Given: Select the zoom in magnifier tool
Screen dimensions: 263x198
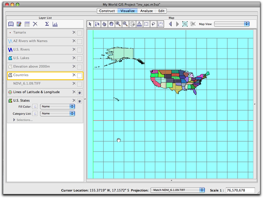Looking at the screenshot, I should (x=118, y=24).
